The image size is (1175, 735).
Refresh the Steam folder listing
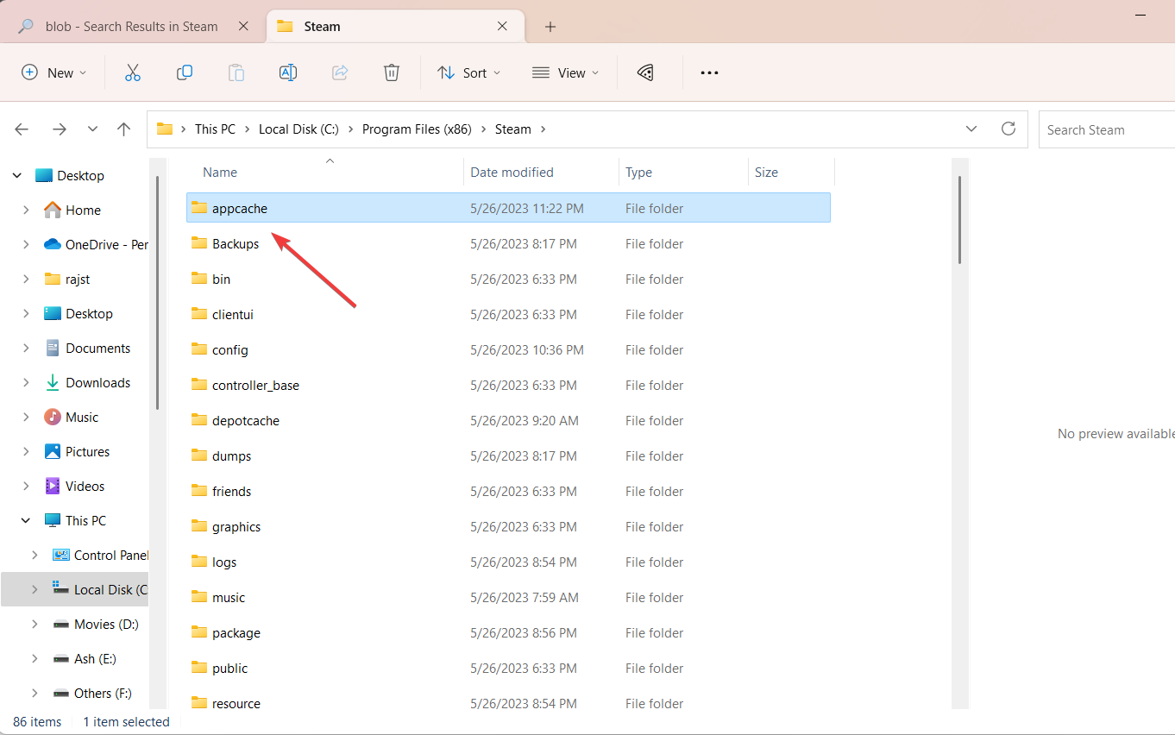point(1008,129)
